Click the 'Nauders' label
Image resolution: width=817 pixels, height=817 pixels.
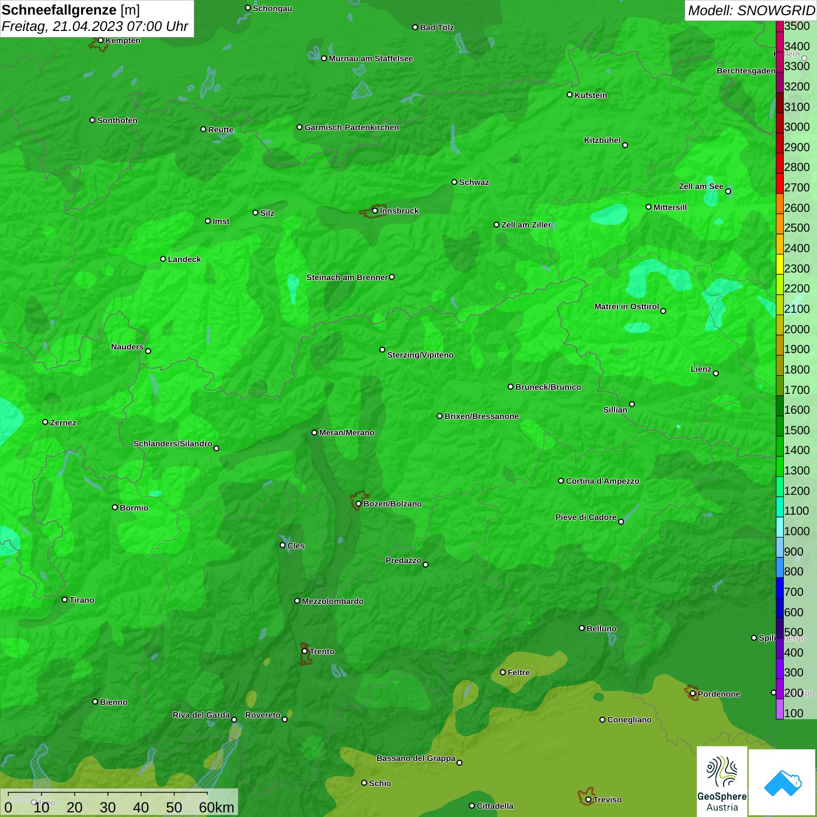pos(127,347)
